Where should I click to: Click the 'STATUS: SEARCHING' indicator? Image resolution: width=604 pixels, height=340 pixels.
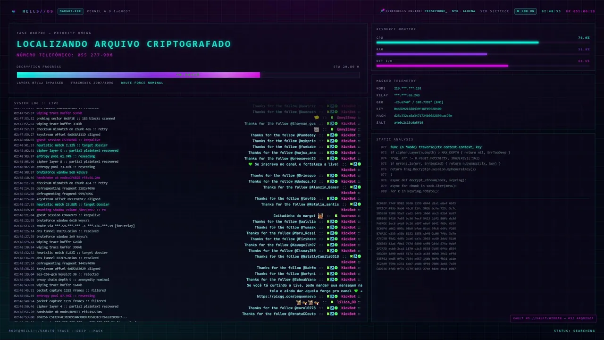point(574,331)
